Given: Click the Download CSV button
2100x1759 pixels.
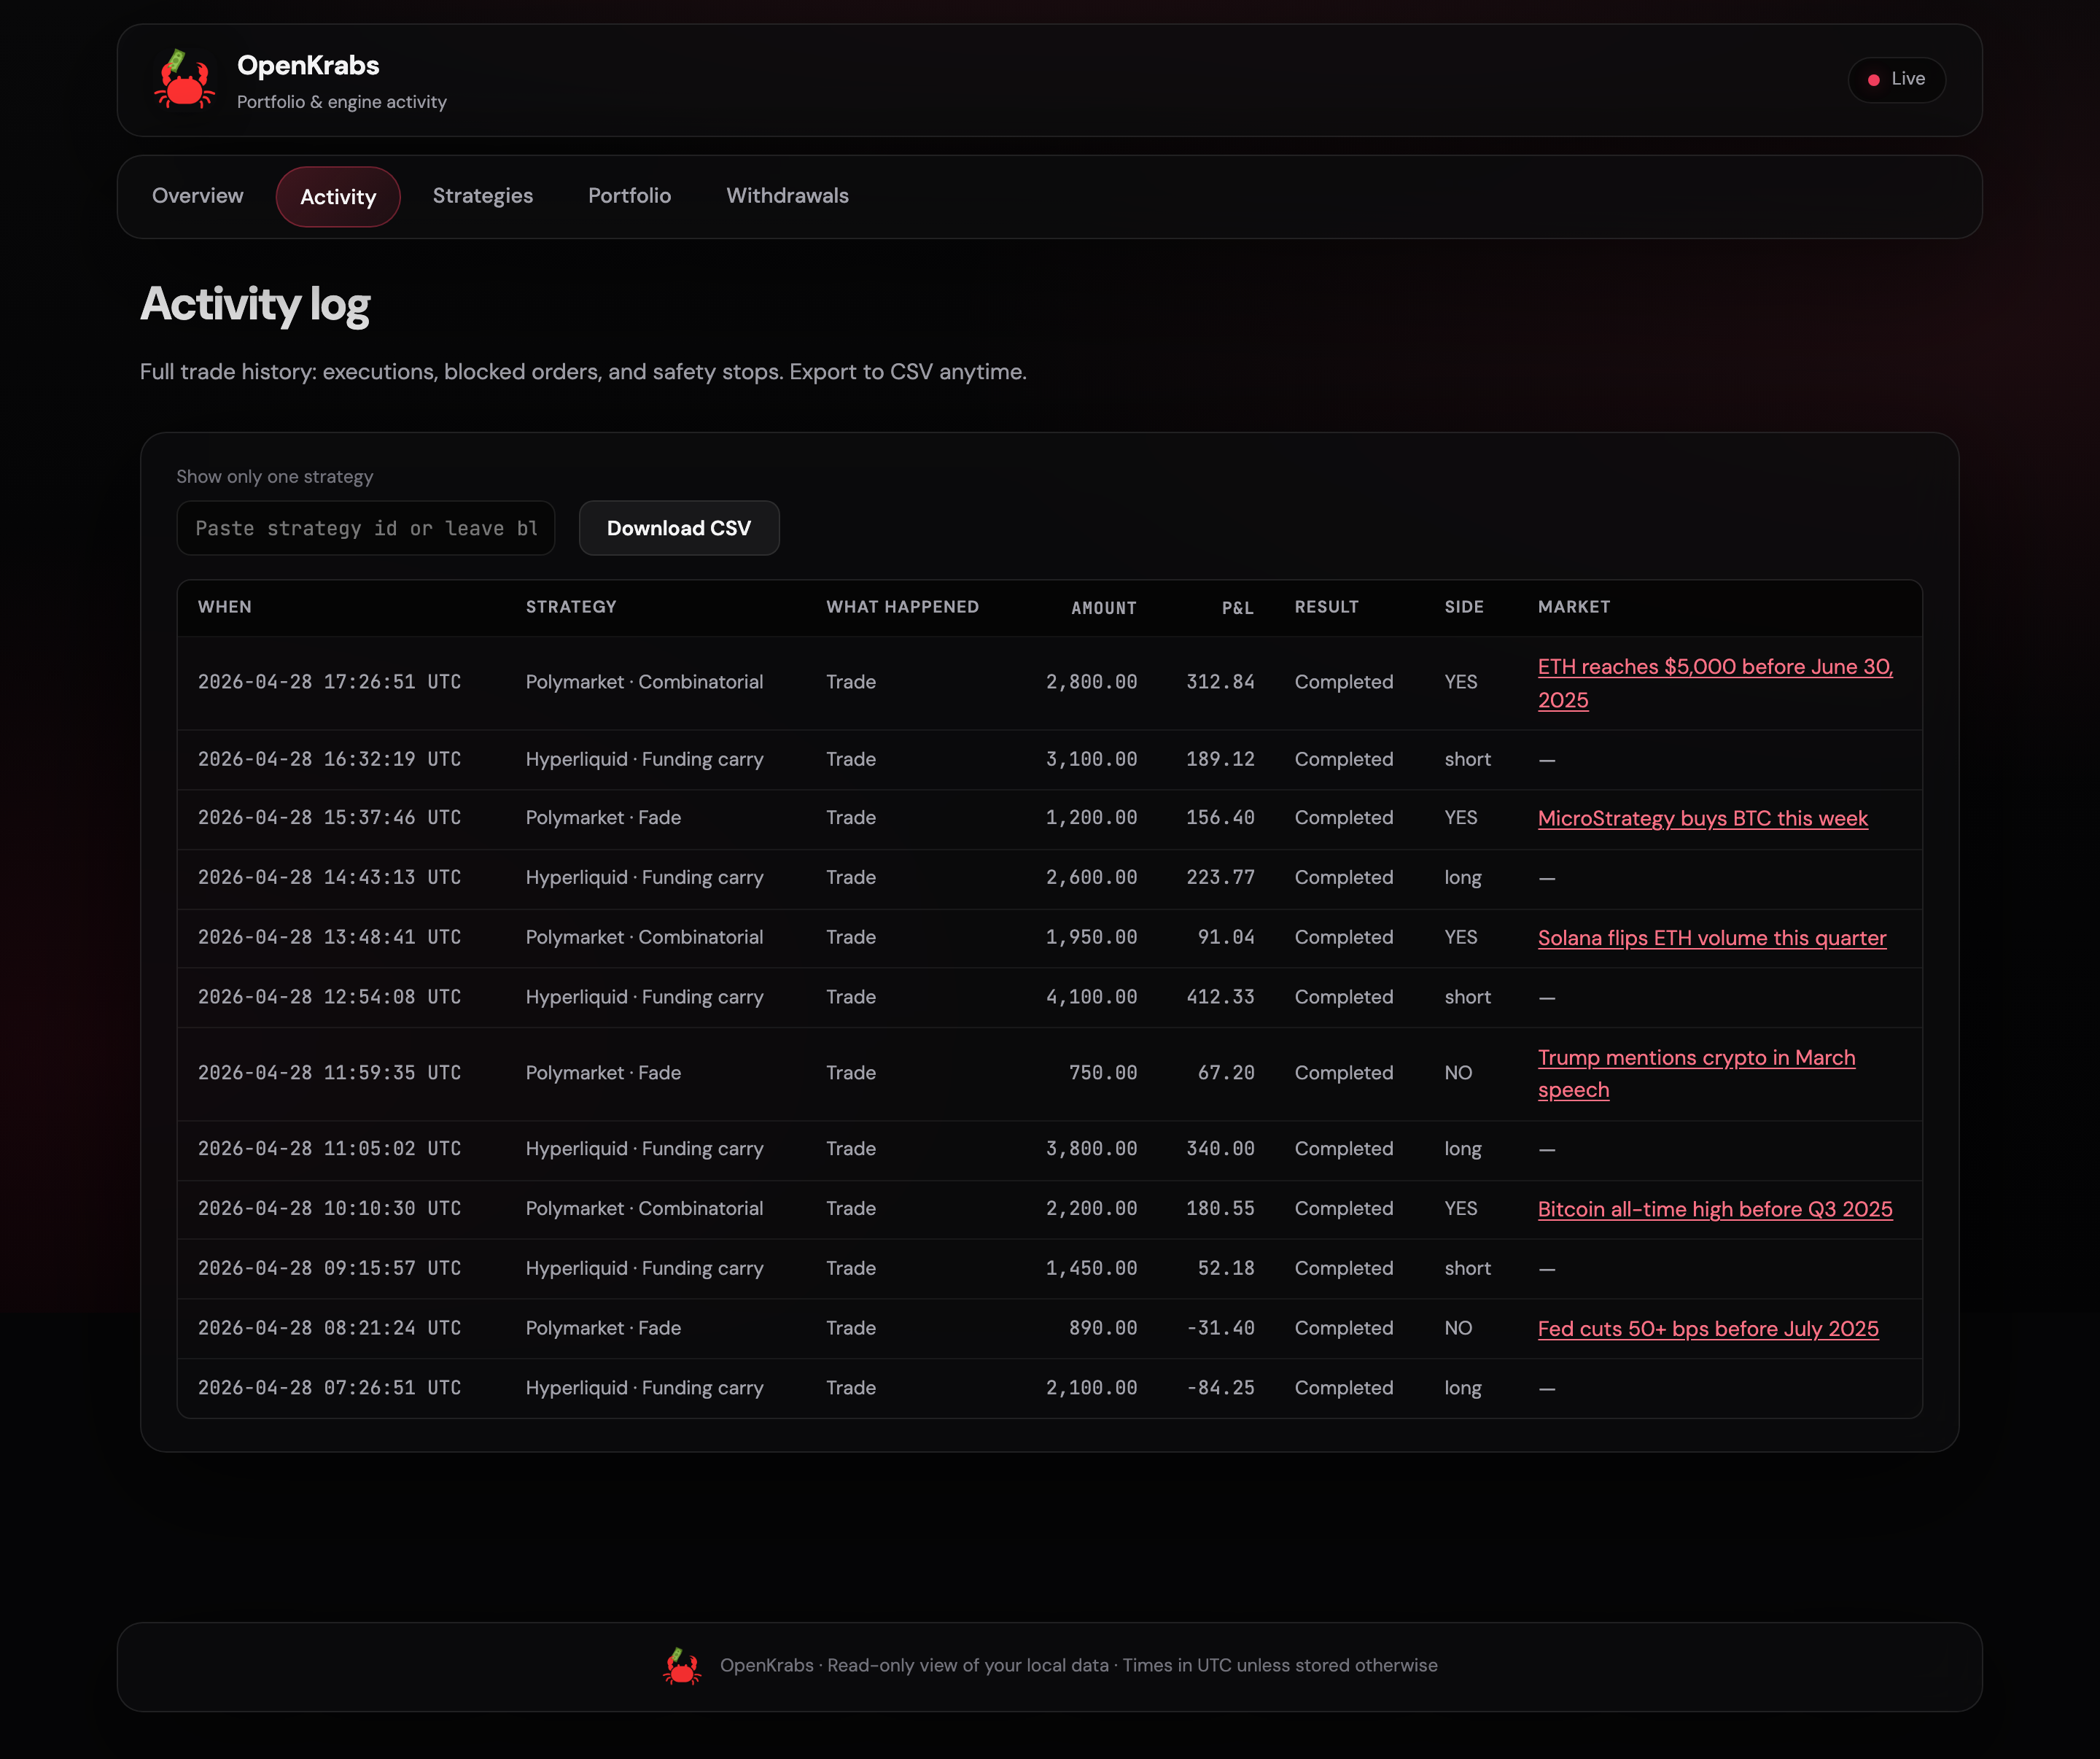Looking at the screenshot, I should (x=679, y=528).
